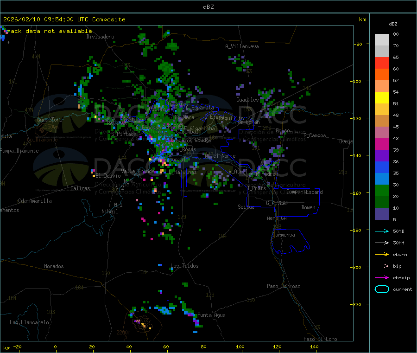Screen dimensions: 417x353
Task: Click the 'CompantEscard' location label
Action: pyautogui.click(x=304, y=192)
